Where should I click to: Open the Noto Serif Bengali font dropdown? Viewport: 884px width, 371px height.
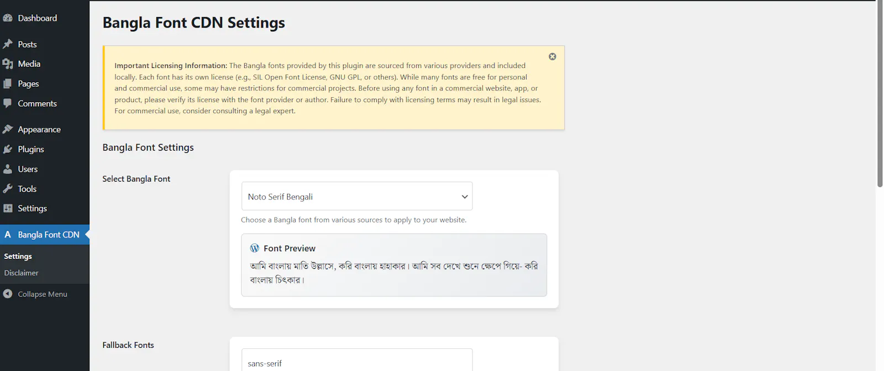(357, 196)
